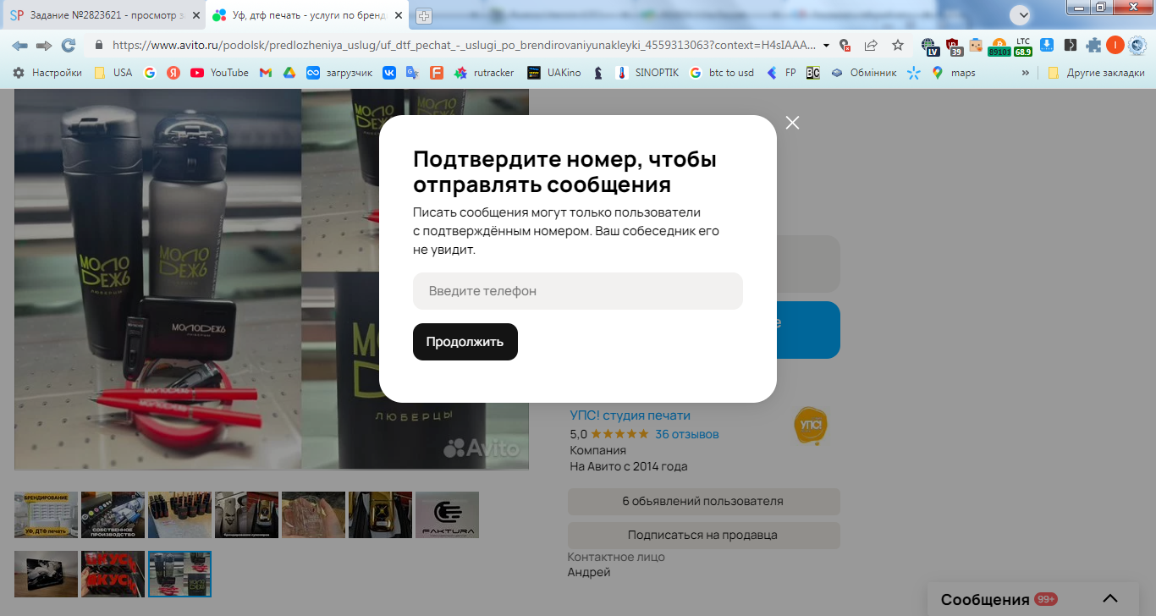Open the 36 отзывов reviews link
Viewport: 1156px width, 616px height.
point(687,434)
